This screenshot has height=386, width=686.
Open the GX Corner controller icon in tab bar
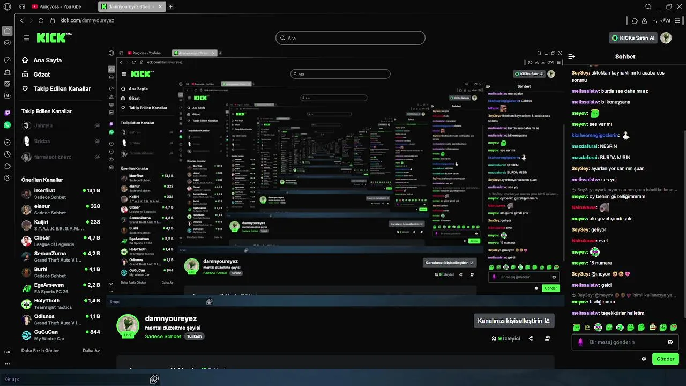coord(22,6)
